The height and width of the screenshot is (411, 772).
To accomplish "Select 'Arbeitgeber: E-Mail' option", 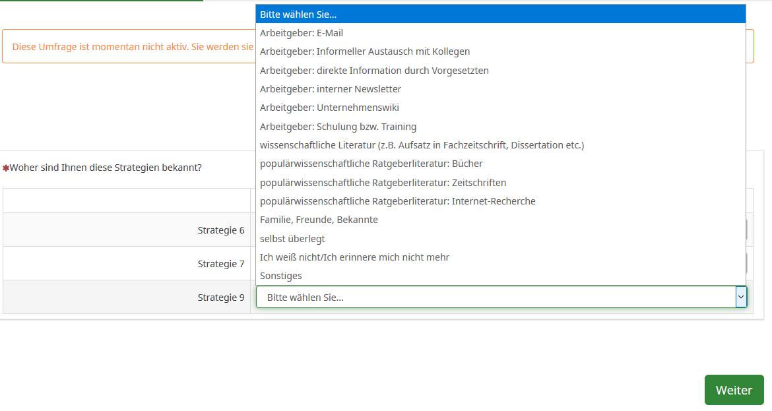I will 302,33.
